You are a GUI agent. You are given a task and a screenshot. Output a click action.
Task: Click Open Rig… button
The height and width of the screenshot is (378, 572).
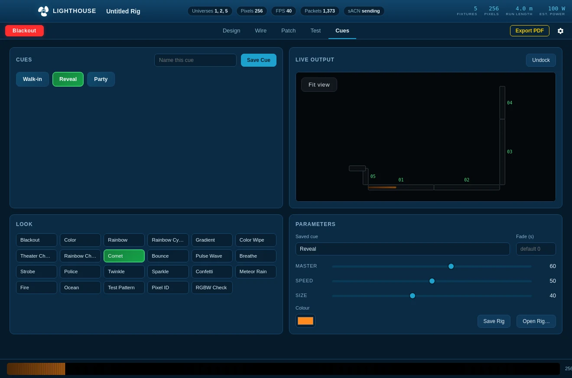pos(536,321)
